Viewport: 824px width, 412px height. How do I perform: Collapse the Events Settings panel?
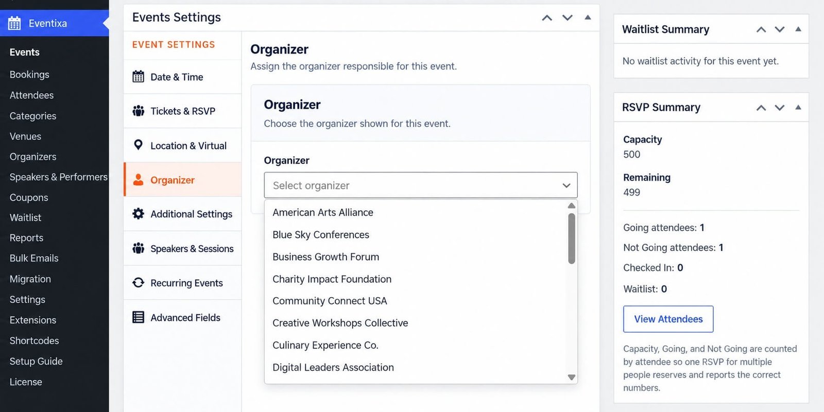588,17
